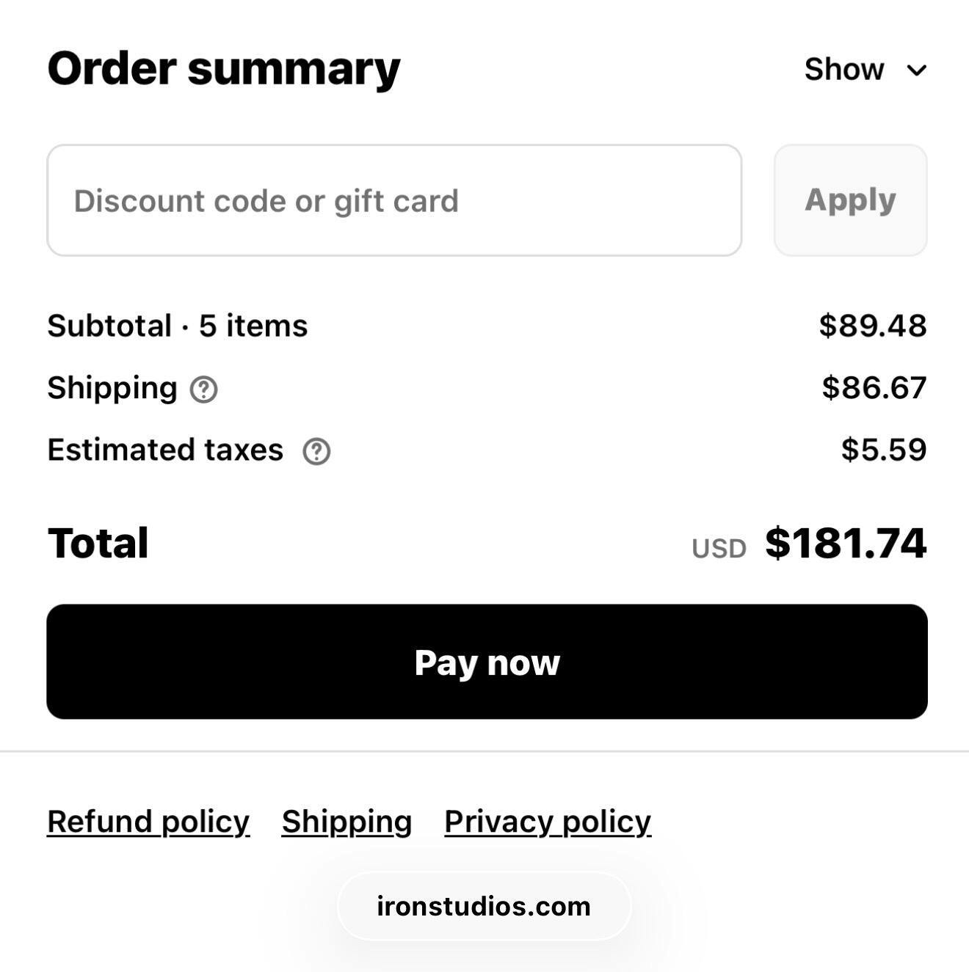Select the Subtotal 5 items label

(177, 326)
